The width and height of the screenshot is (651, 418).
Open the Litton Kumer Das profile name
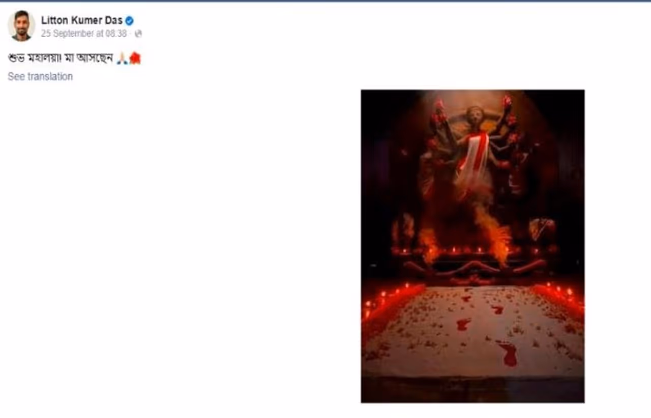(x=82, y=21)
